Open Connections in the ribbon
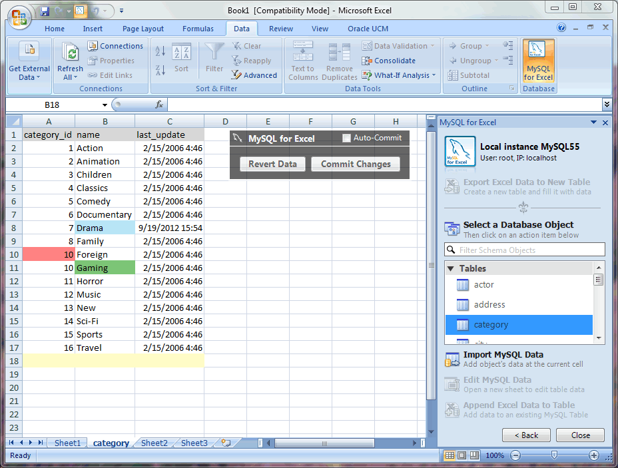 tap(115, 46)
